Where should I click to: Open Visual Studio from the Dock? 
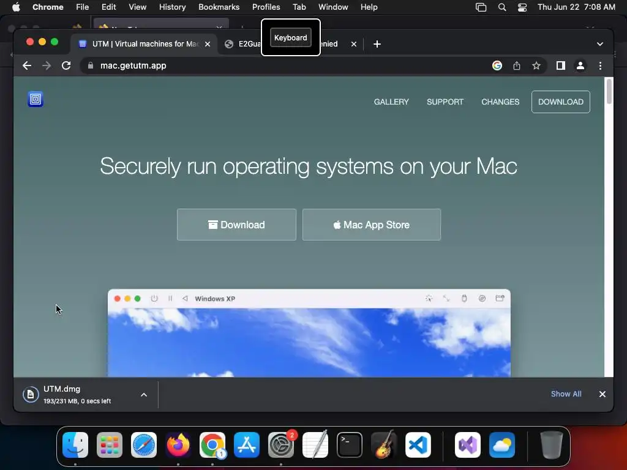(467, 445)
